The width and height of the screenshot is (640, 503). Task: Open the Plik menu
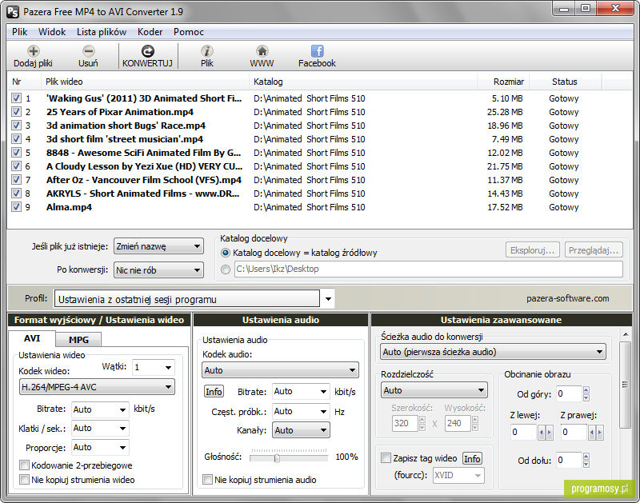coord(19,32)
